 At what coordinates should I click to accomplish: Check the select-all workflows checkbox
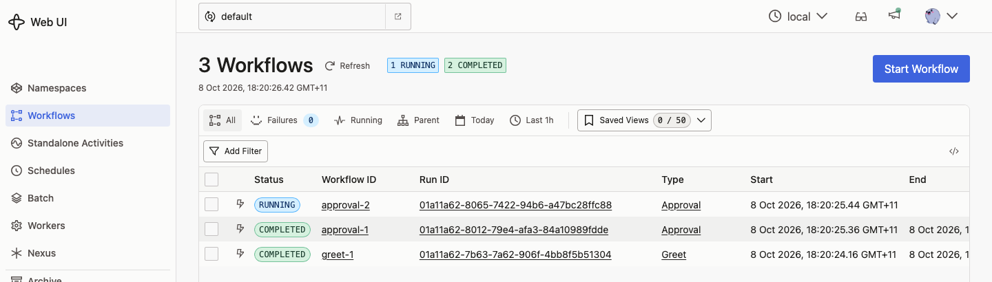211,180
